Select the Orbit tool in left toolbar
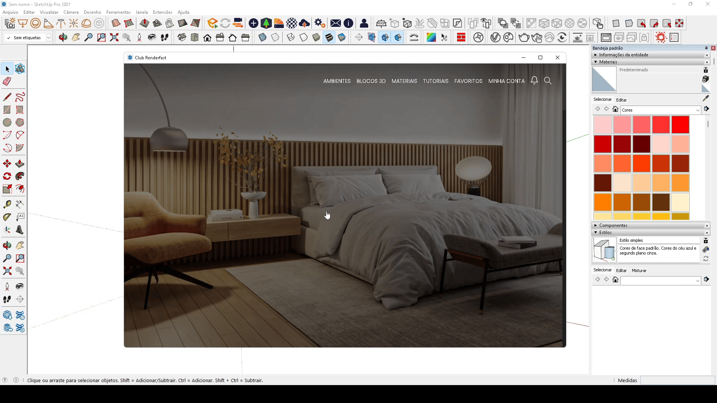 pyautogui.click(x=7, y=246)
